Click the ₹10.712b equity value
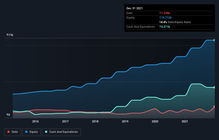The image size is (219, 140). click(x=165, y=18)
